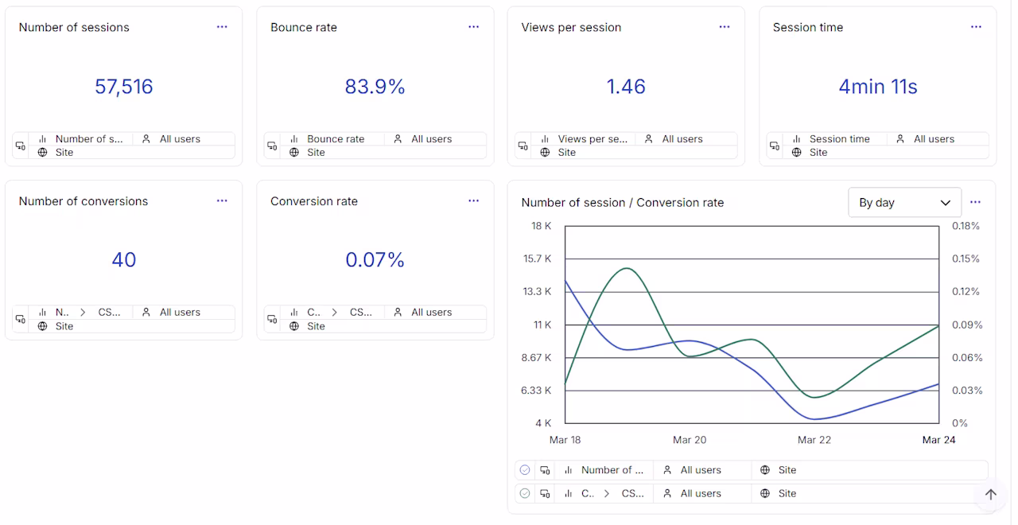The height and width of the screenshot is (525, 1018).
Task: Click the 57,516 sessions value
Action: coord(124,87)
